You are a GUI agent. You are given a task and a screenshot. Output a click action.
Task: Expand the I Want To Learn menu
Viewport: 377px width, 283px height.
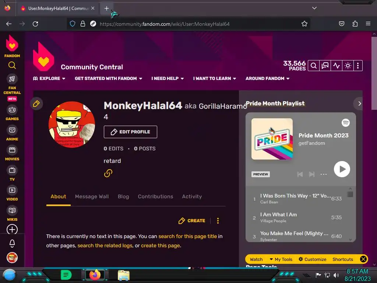click(215, 78)
